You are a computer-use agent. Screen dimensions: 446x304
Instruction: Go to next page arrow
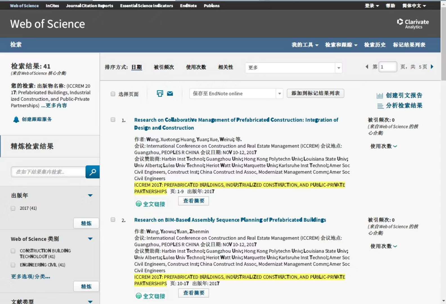point(432,67)
